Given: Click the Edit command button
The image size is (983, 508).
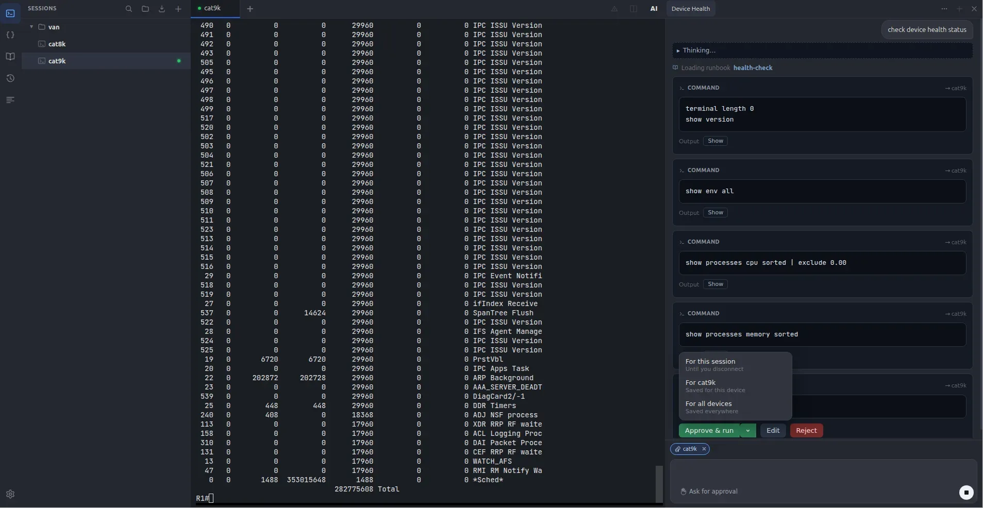Looking at the screenshot, I should pos(773,431).
